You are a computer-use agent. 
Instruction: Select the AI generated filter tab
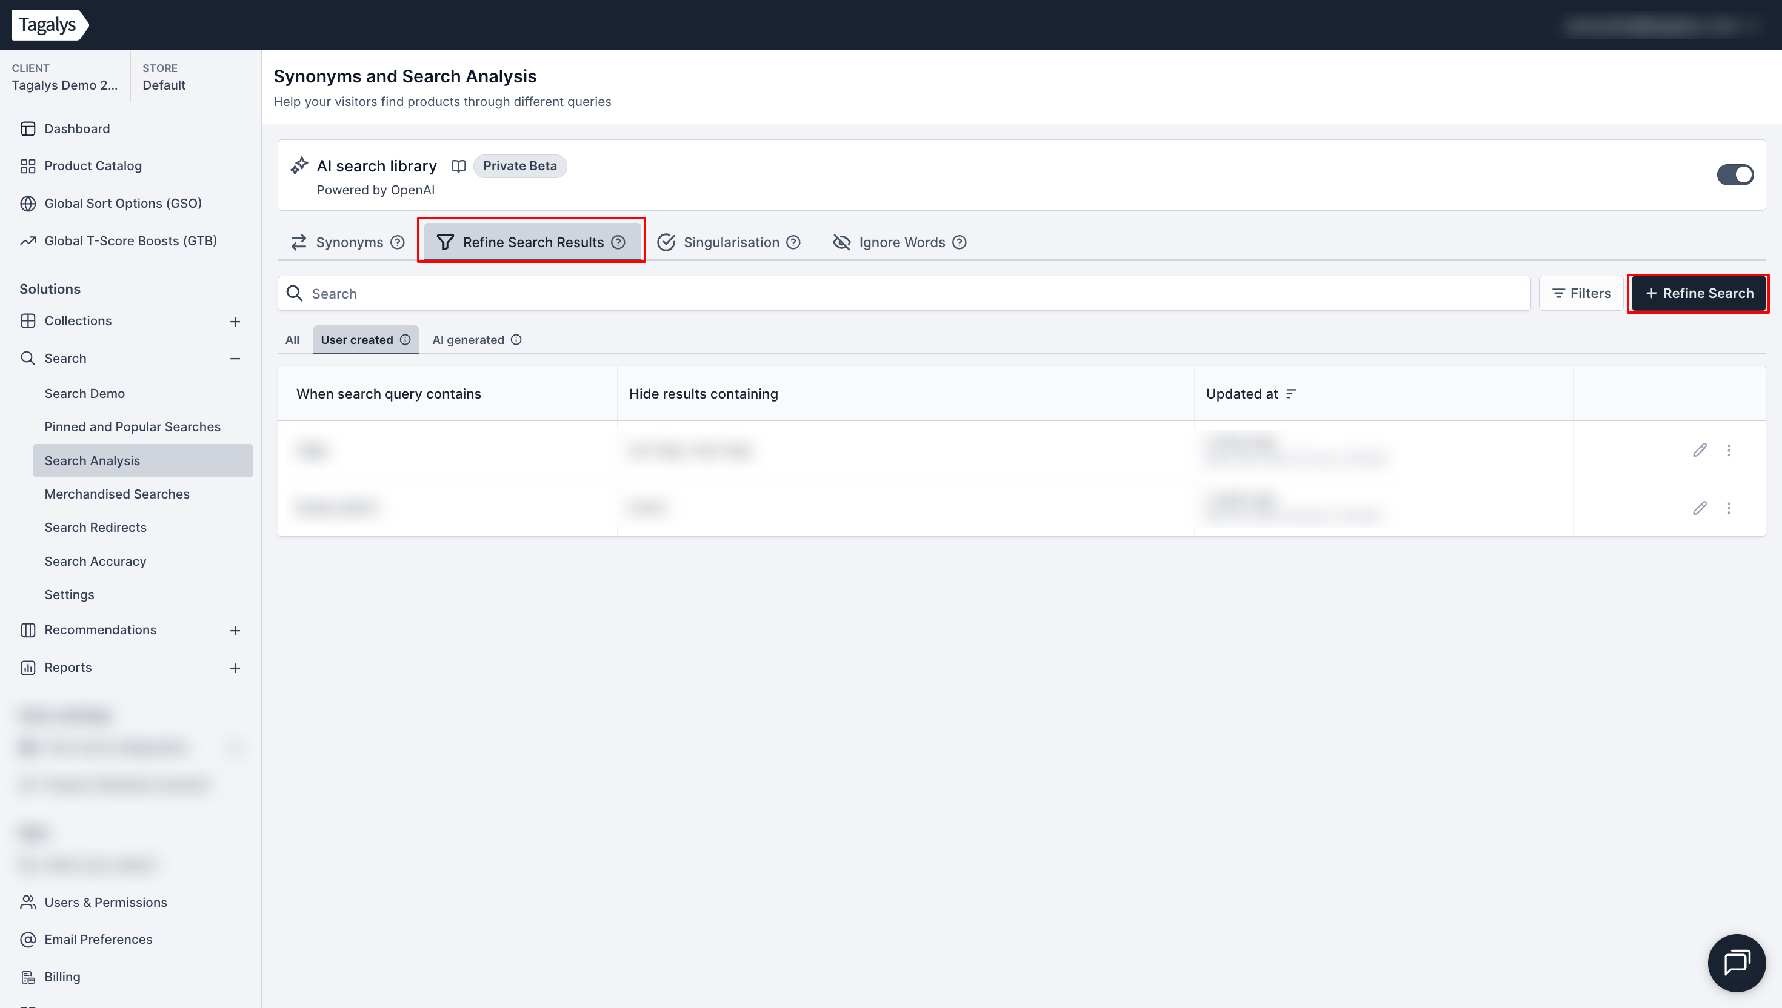click(x=468, y=340)
